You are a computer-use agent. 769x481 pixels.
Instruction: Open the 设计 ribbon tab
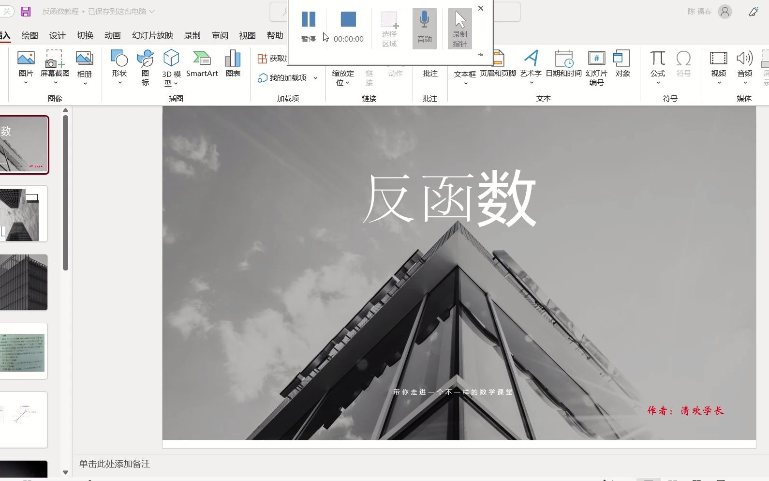[x=57, y=35]
